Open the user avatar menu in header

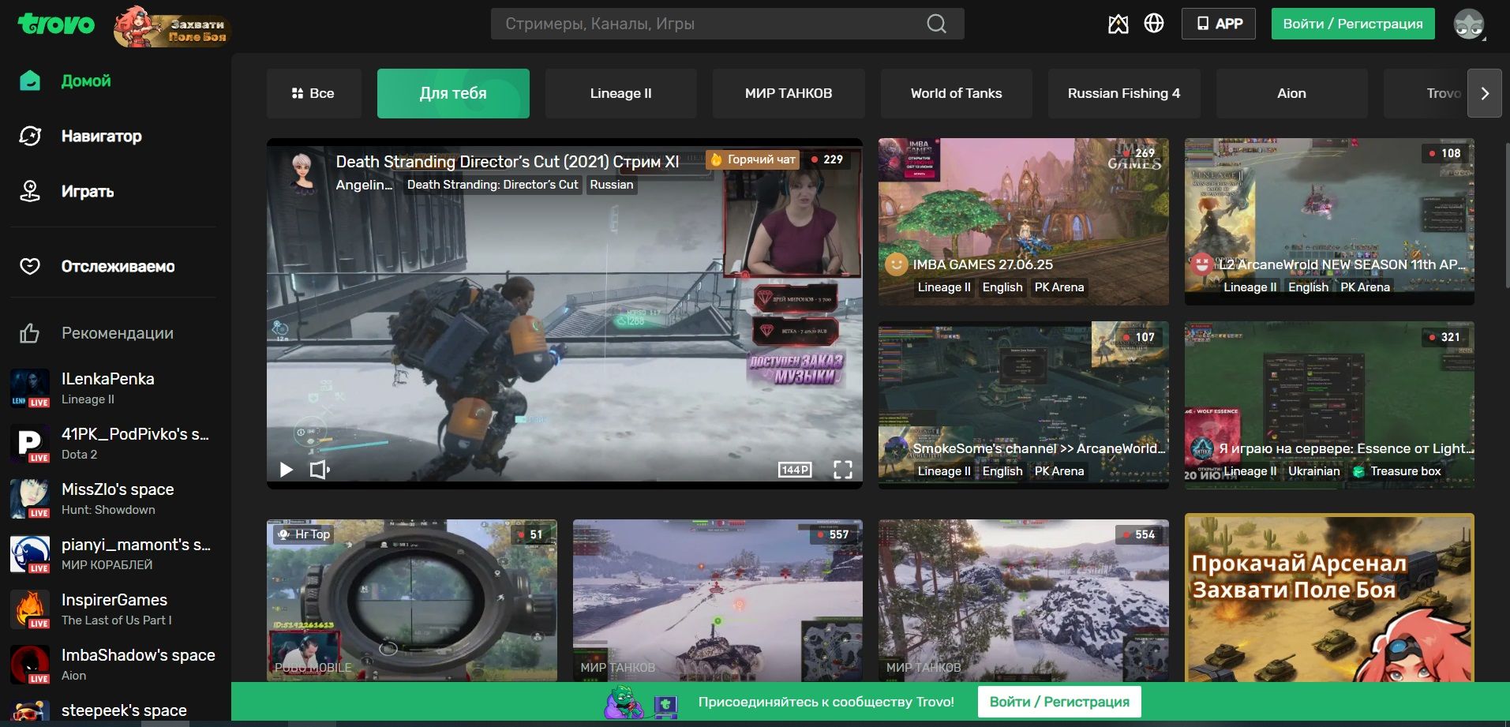[x=1469, y=24]
